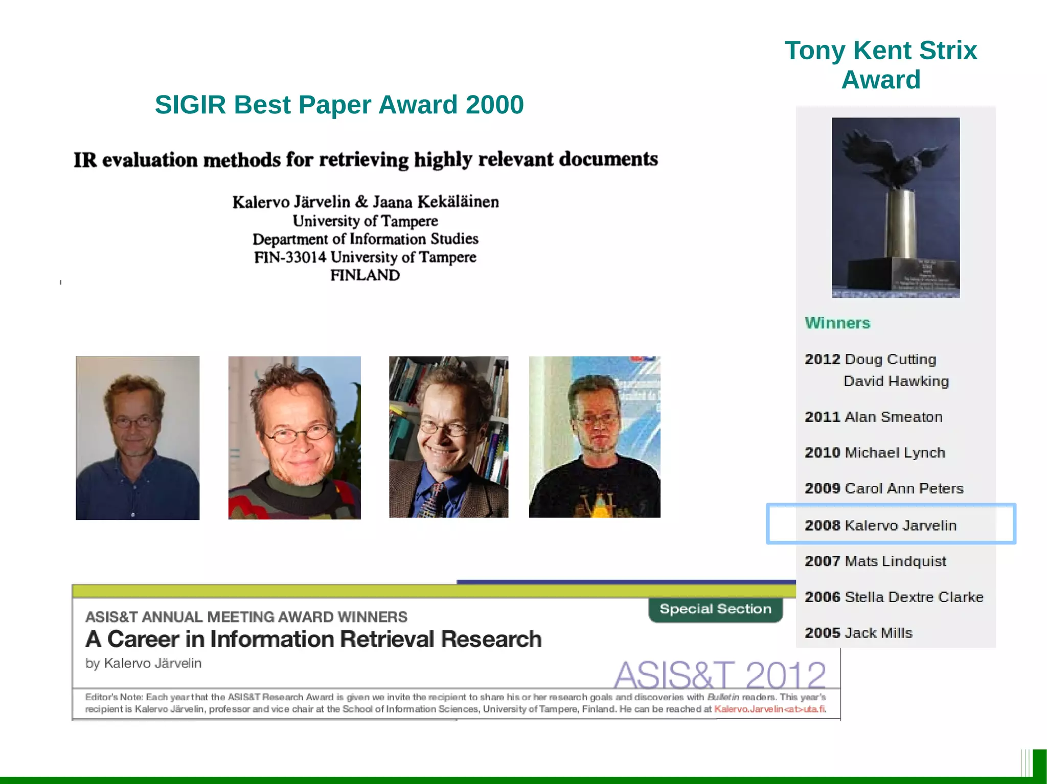Viewport: 1047px width, 784px height.
Task: Click 'Department of Information Studies' text
Action: click(x=366, y=239)
